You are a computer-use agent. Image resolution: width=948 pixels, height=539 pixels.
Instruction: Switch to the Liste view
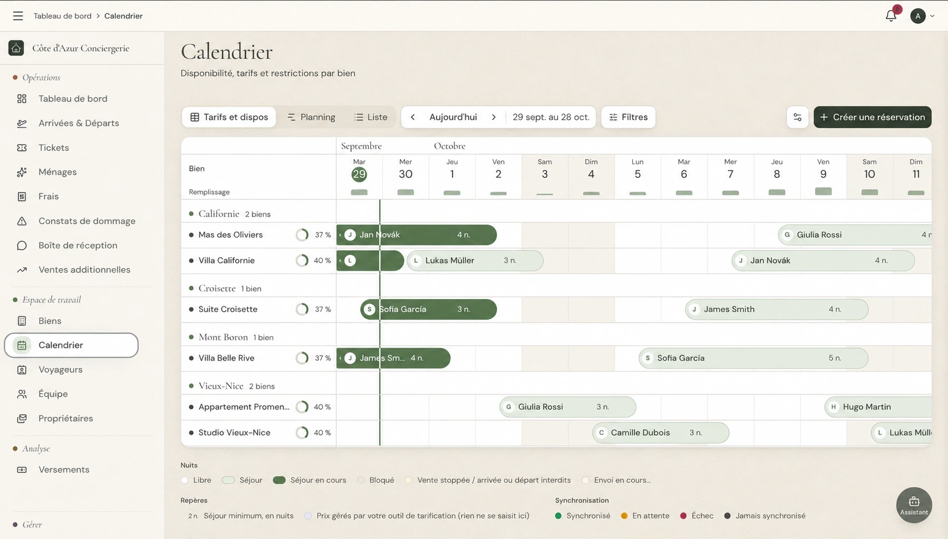coord(371,117)
